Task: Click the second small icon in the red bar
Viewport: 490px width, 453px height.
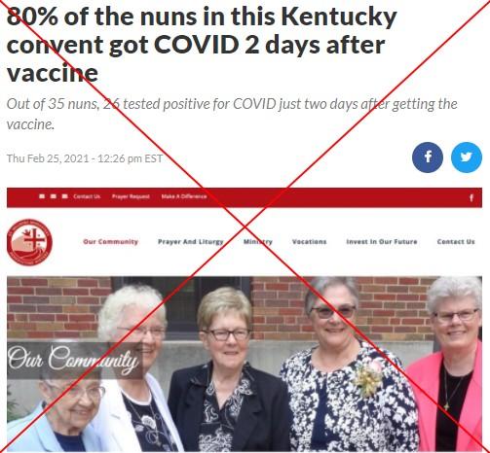Action: [x=54, y=196]
